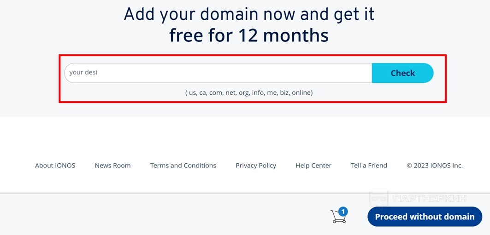490x235 pixels.
Task: Click Proceed without domain
Action: pyautogui.click(x=425, y=217)
